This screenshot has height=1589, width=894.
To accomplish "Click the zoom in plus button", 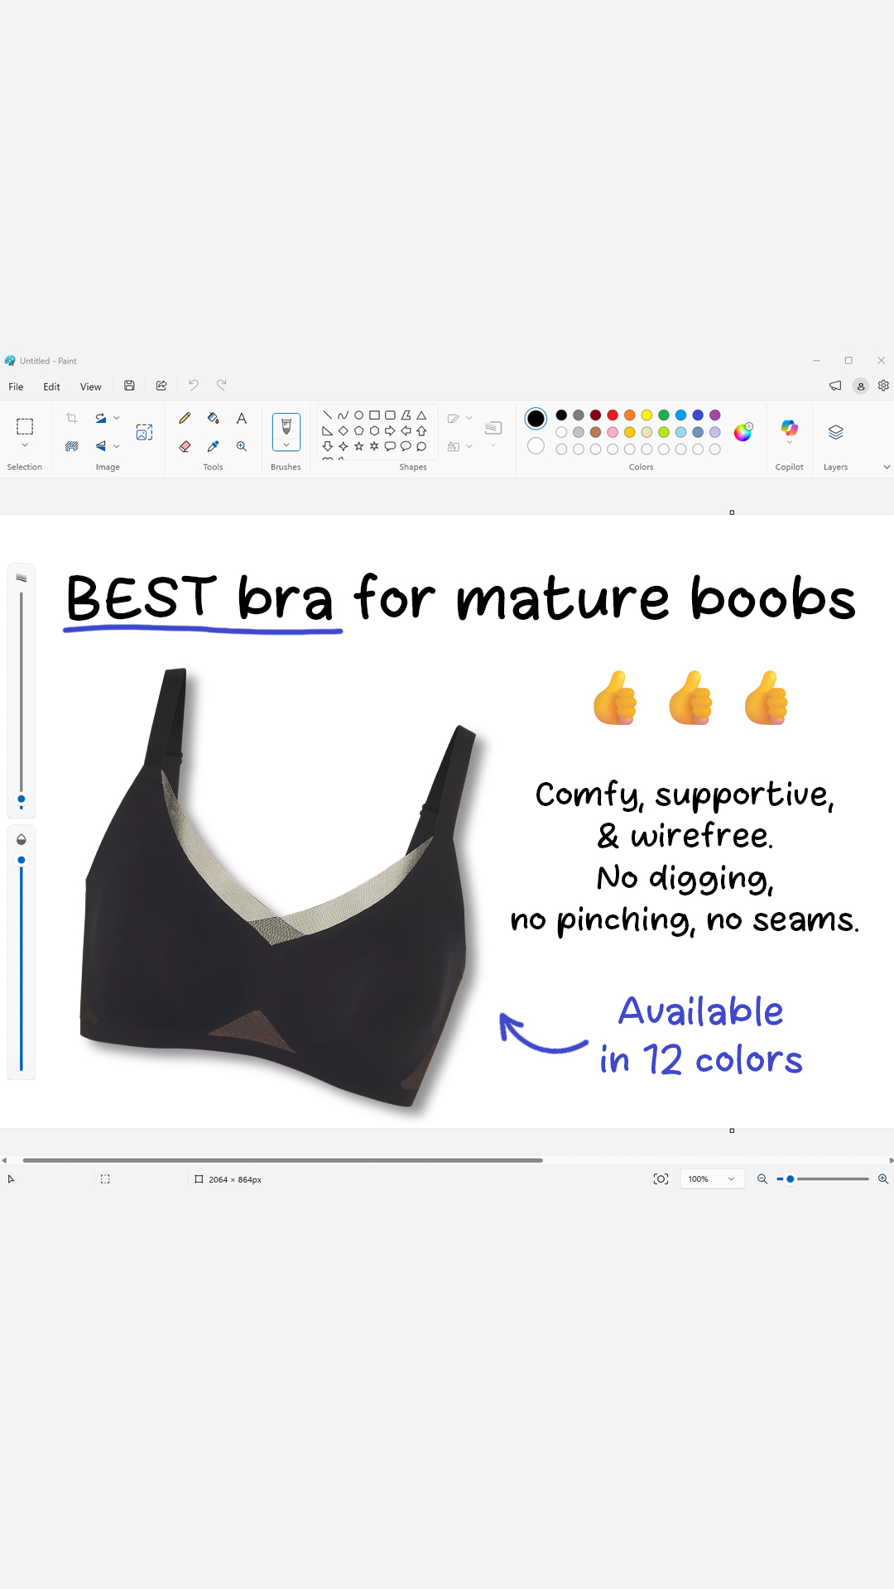I will pos(883,1179).
